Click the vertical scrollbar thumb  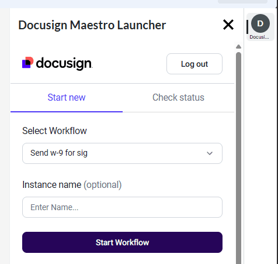pyautogui.click(x=238, y=157)
